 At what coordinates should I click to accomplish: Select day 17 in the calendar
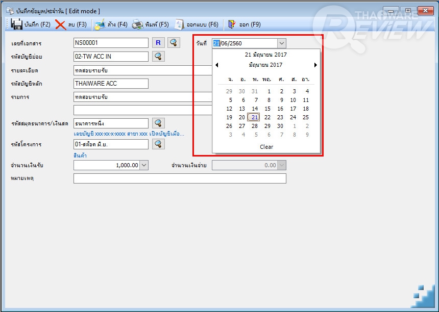pos(293,109)
